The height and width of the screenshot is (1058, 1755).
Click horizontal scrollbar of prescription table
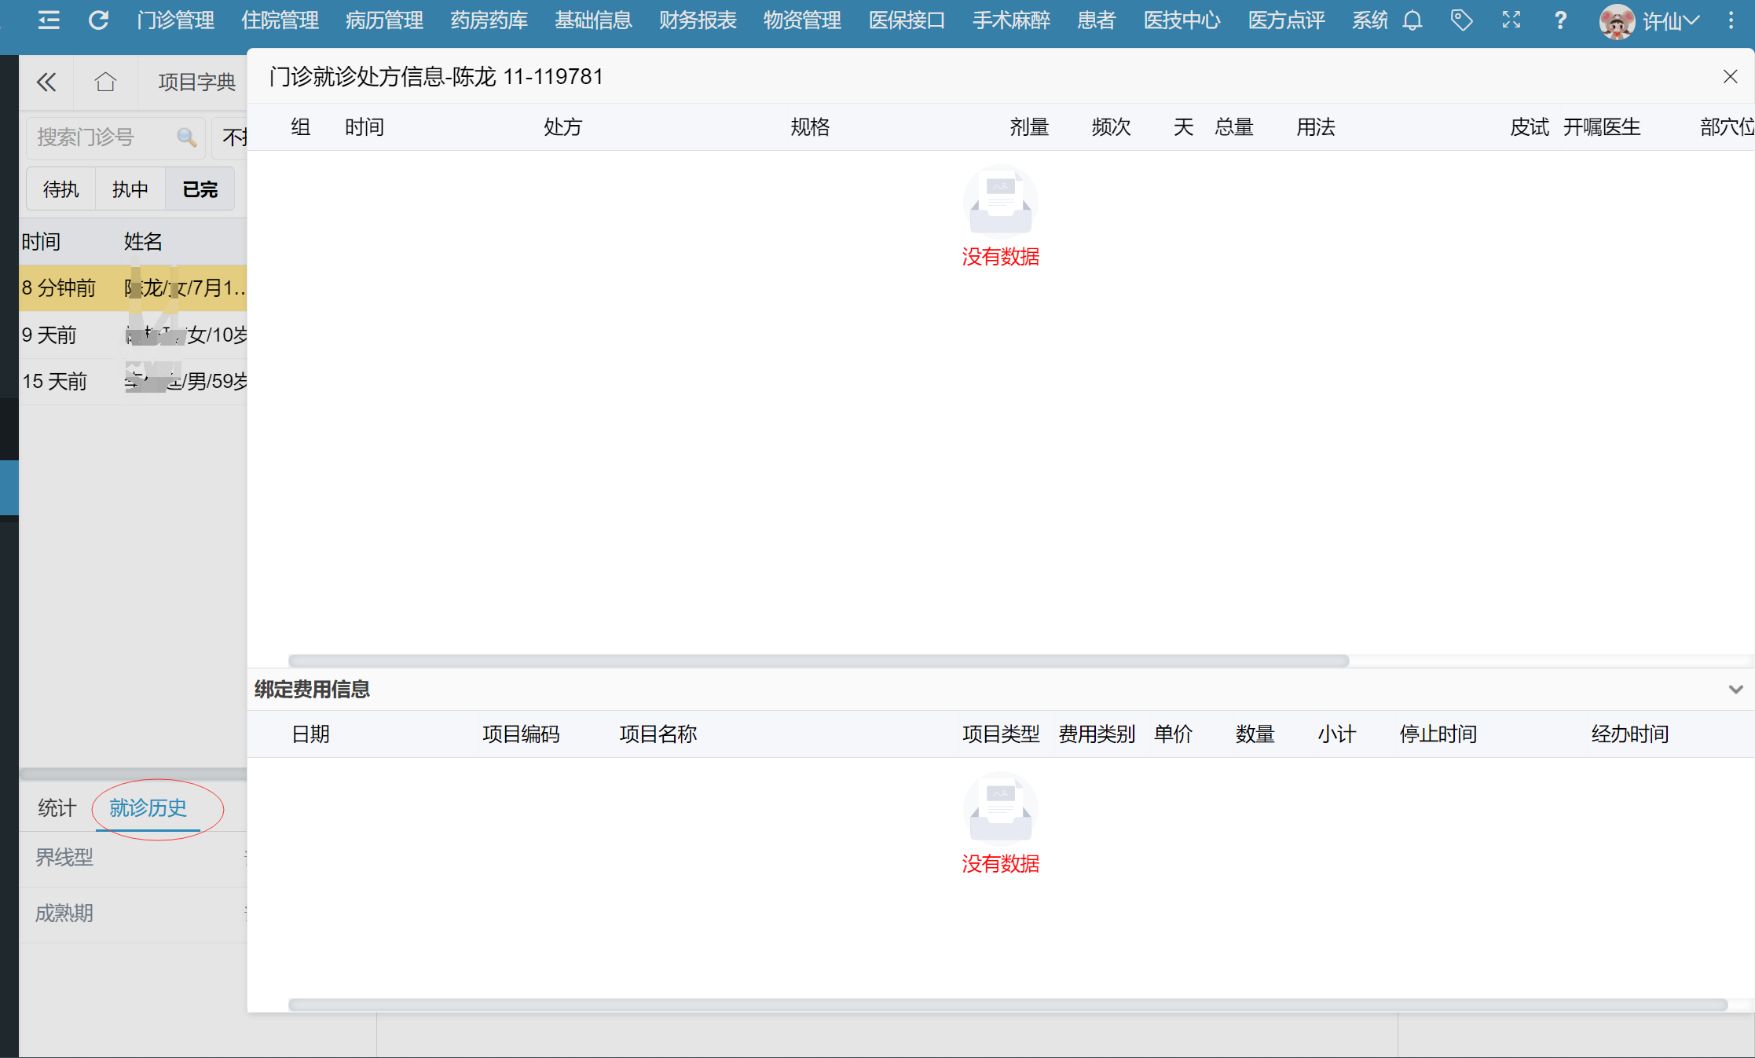tap(819, 661)
